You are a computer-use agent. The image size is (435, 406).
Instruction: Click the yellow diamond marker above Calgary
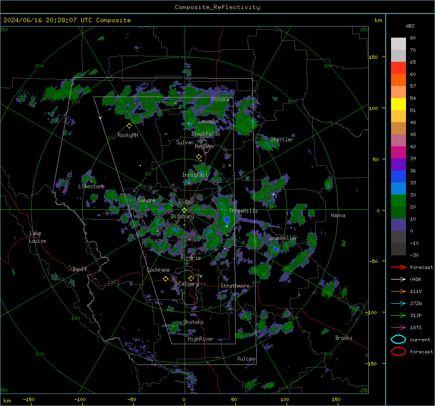[191, 278]
